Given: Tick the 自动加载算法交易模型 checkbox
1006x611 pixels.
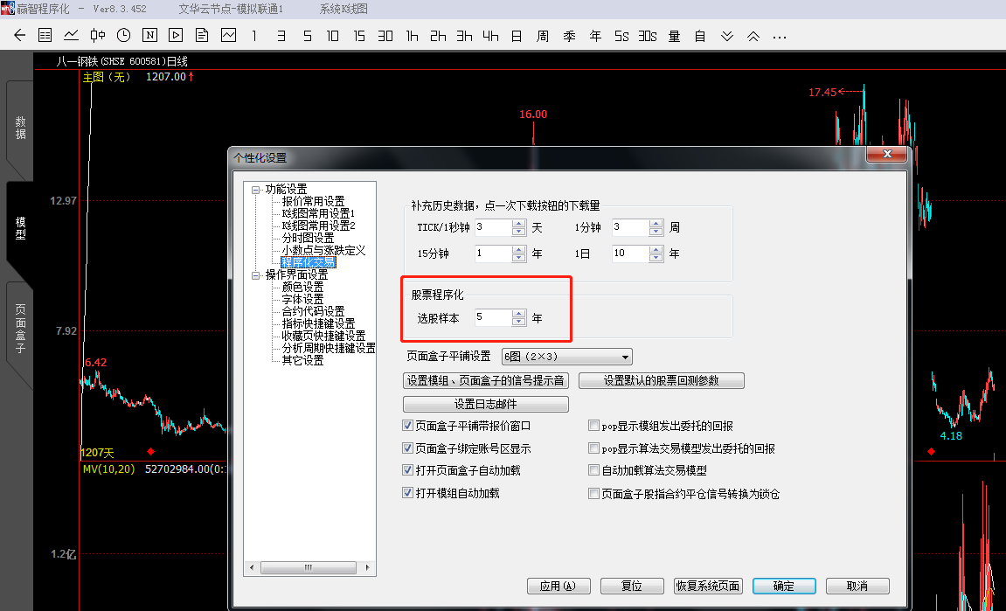Looking at the screenshot, I should point(594,471).
